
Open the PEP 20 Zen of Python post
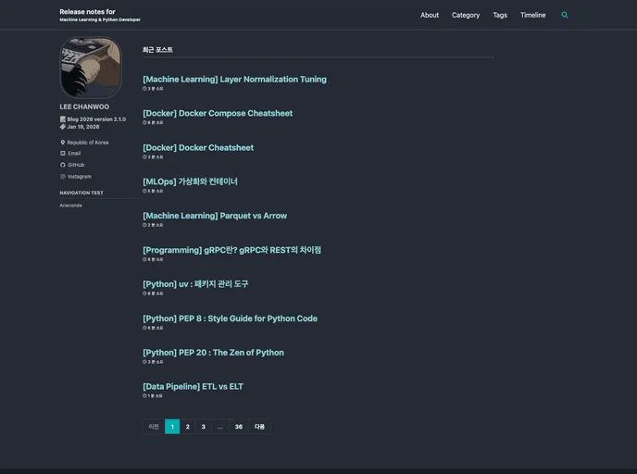click(x=213, y=353)
